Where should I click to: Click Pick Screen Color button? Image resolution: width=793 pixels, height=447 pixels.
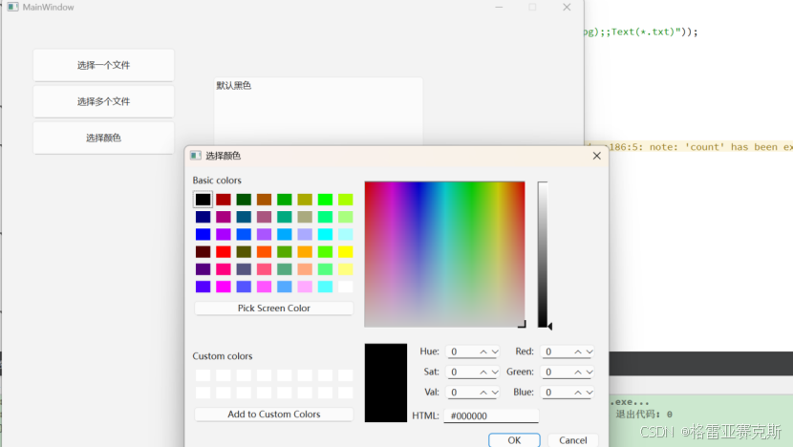click(273, 308)
